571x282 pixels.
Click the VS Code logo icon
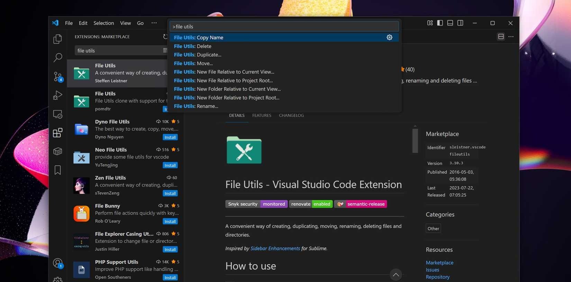[55, 23]
